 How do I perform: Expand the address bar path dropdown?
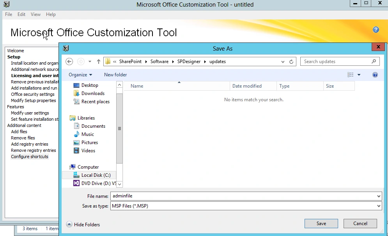click(x=283, y=62)
